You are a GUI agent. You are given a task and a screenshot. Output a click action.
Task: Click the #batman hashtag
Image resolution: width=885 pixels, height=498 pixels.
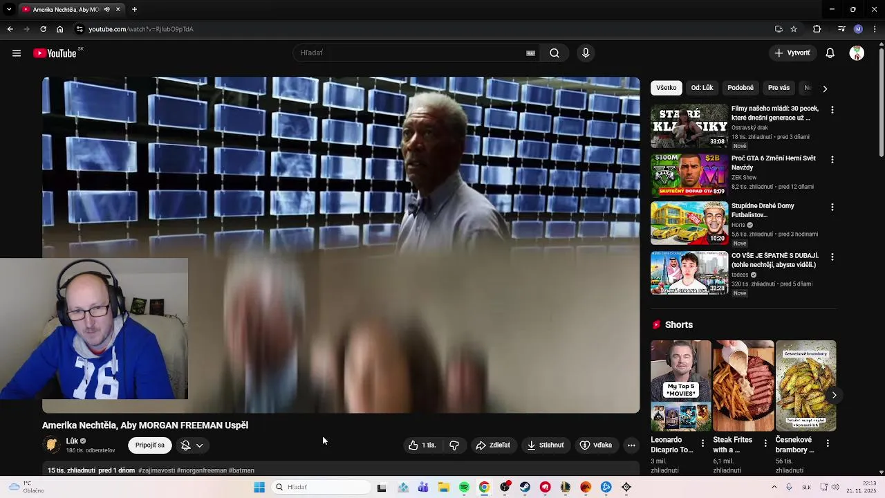[241, 470]
